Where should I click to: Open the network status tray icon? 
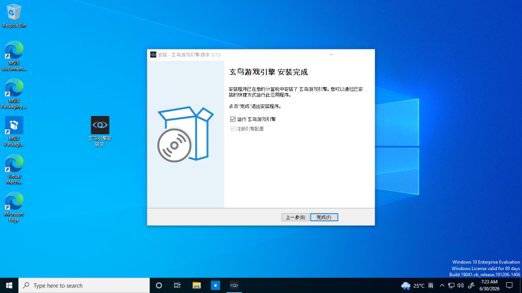click(x=451, y=285)
